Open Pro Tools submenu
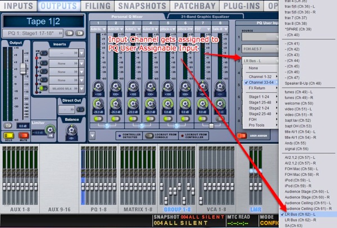This screenshot has height=228, width=337. pos(261,125)
